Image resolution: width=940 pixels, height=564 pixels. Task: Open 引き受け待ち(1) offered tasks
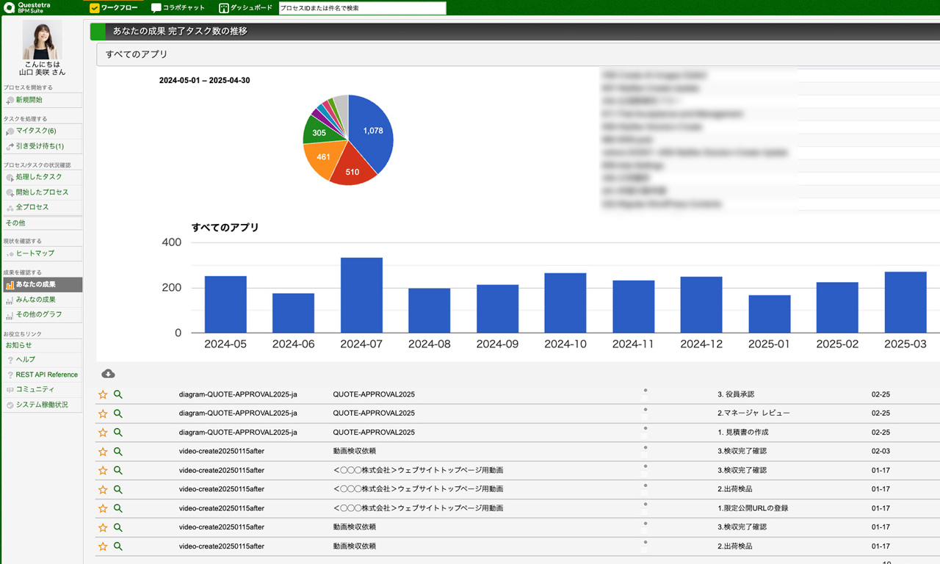point(40,146)
